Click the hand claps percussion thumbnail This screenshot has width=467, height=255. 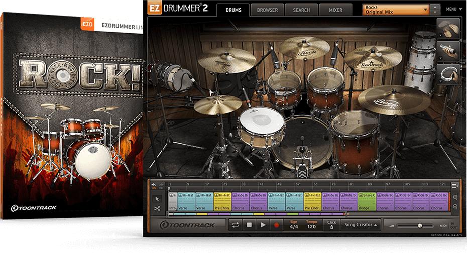point(448,29)
